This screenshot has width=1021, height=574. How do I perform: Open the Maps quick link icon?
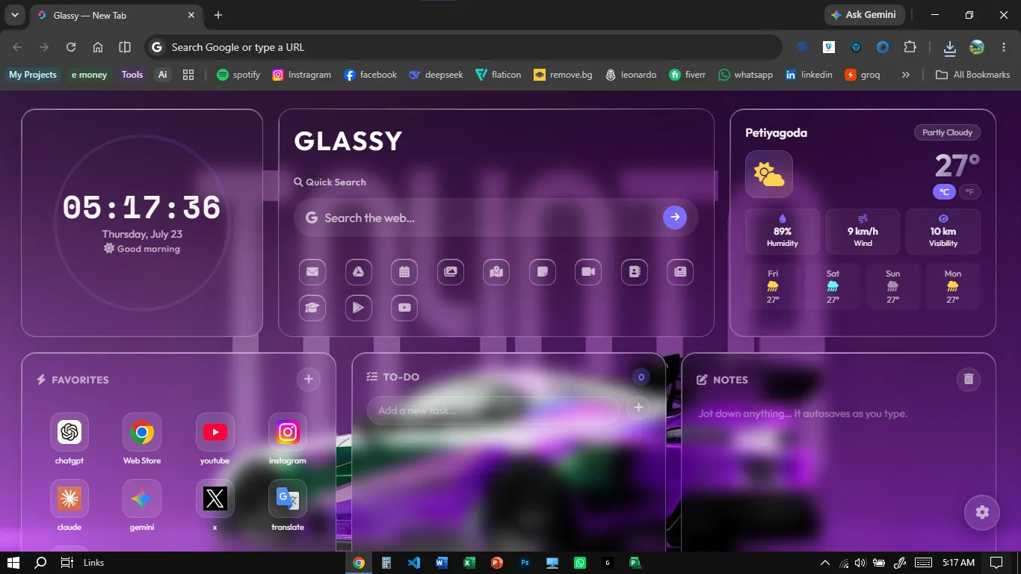(x=496, y=272)
